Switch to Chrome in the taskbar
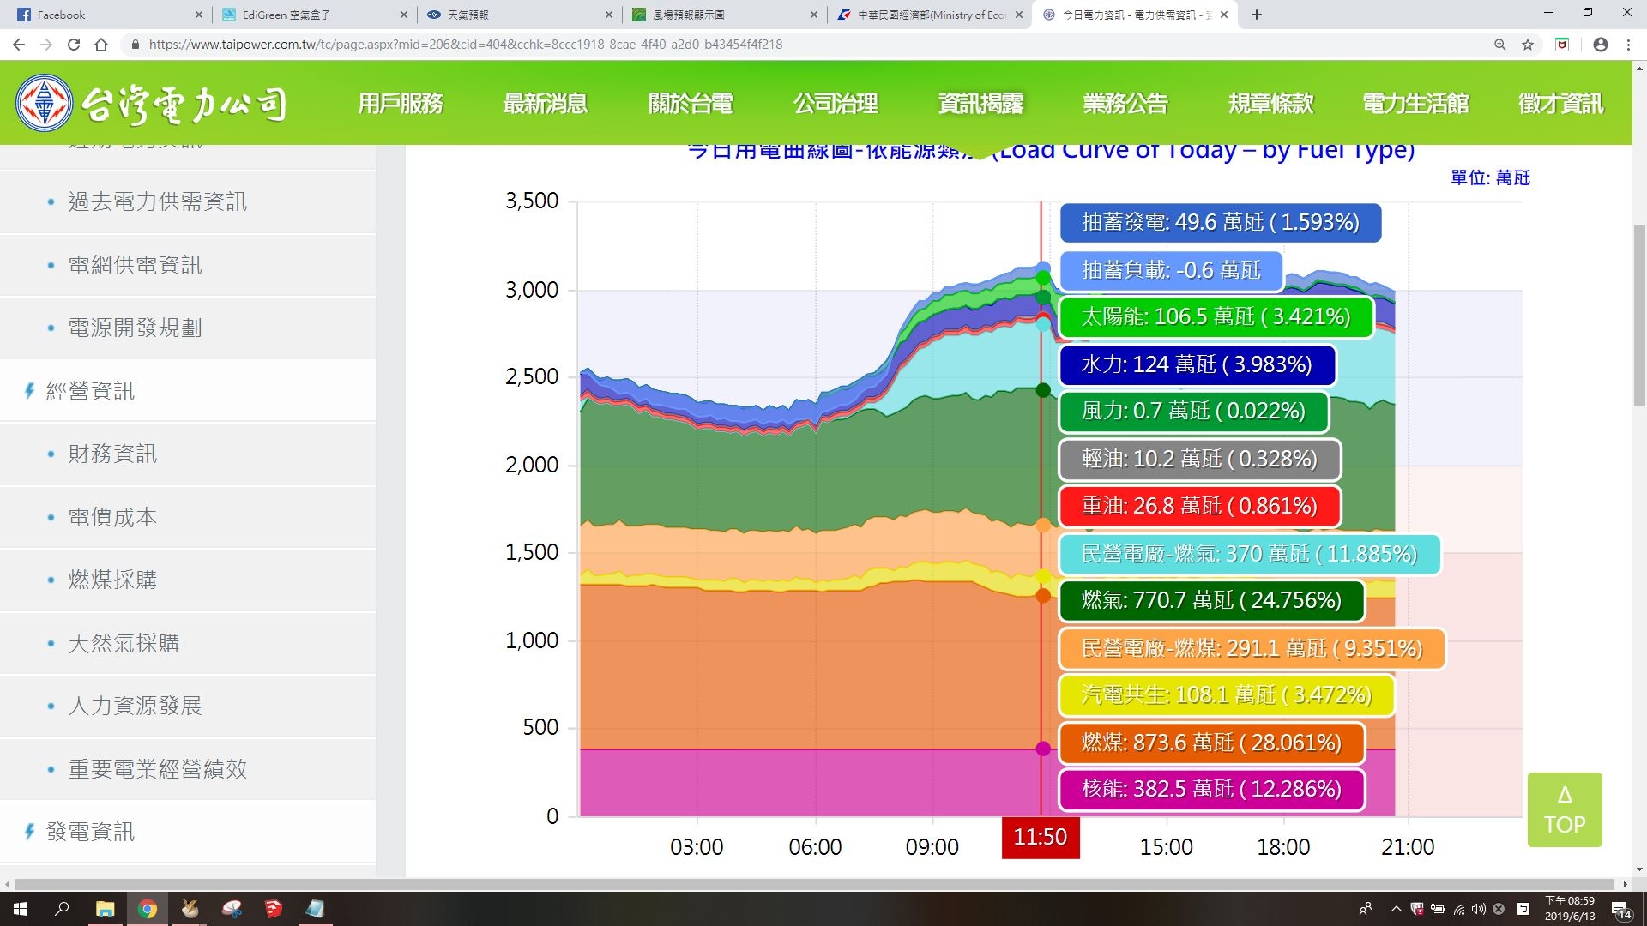1647x926 pixels. 148,909
